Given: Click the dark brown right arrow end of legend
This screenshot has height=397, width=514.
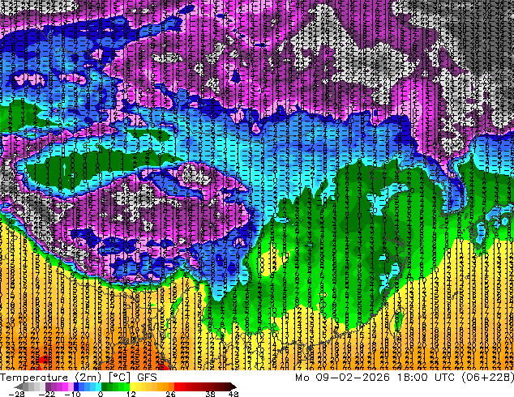Looking at the screenshot, I should click(233, 386).
